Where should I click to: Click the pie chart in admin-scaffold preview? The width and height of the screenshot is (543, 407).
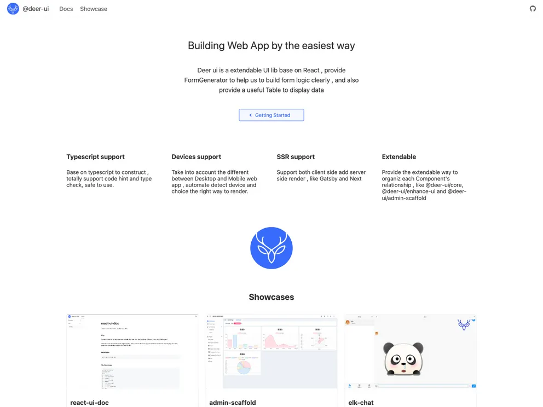244,367
